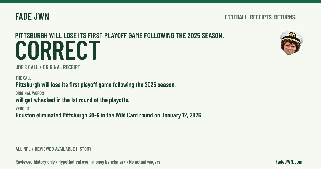Click 'No actual wagers' in the footer

[x=145, y=162]
